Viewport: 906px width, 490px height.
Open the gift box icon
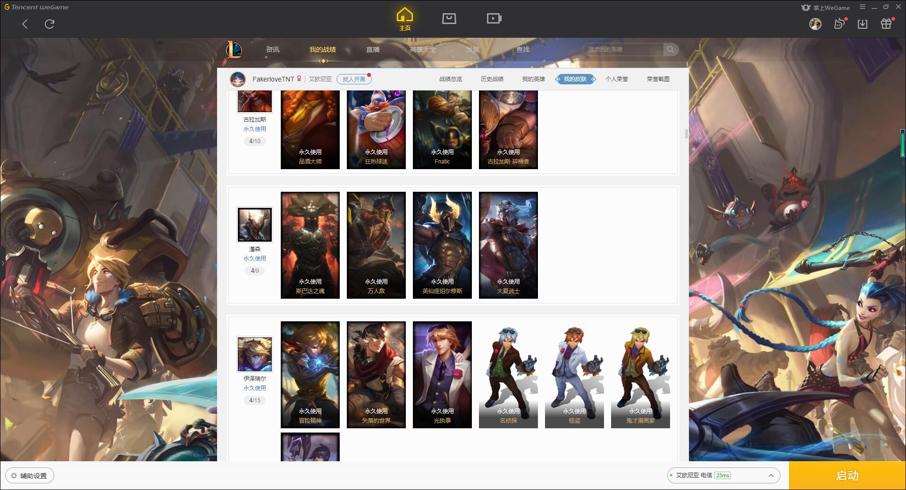click(887, 24)
